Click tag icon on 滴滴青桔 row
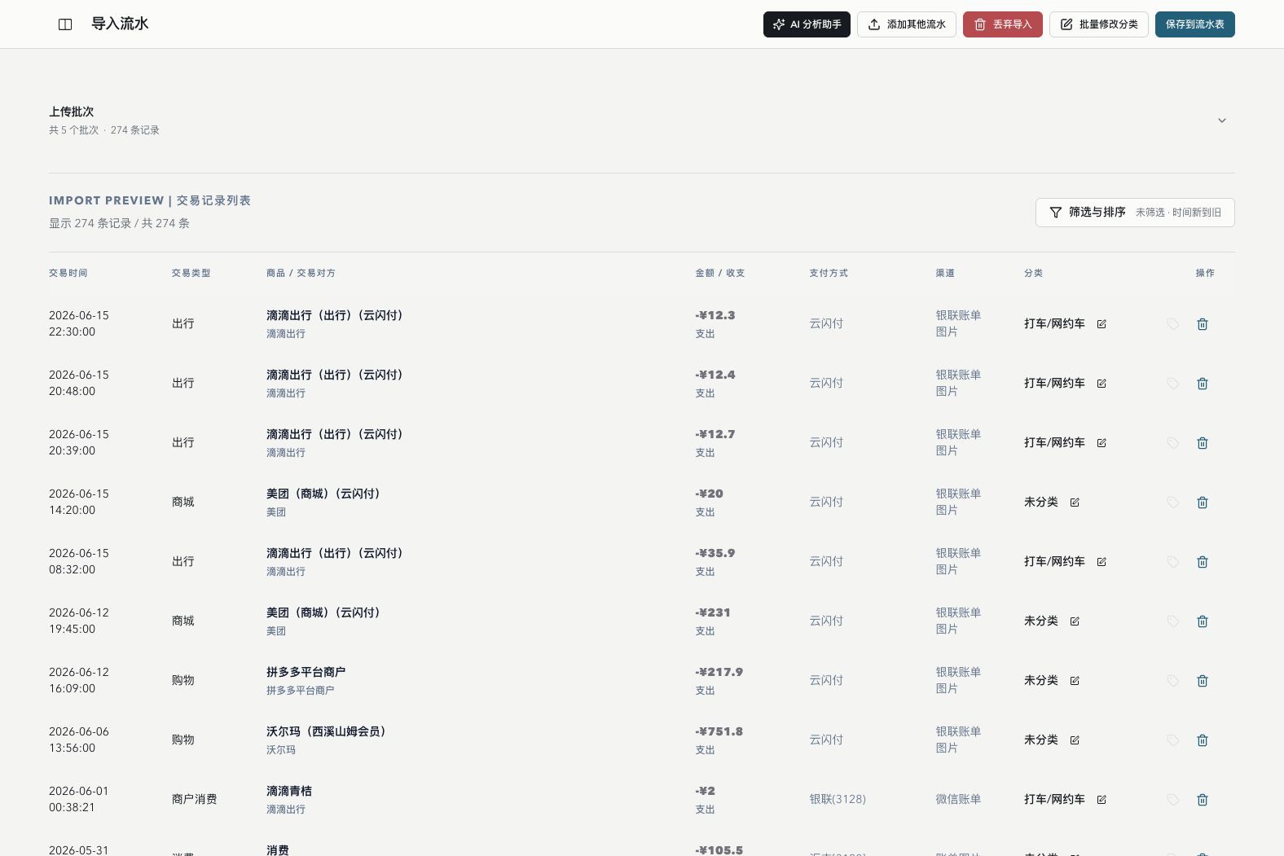The width and height of the screenshot is (1284, 856). pos(1172,800)
